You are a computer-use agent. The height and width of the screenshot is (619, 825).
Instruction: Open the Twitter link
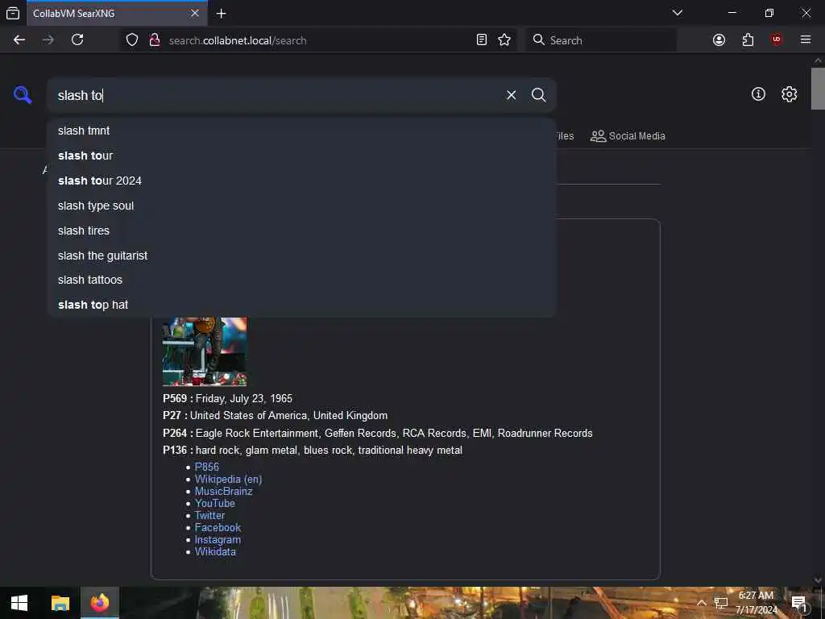click(x=209, y=515)
